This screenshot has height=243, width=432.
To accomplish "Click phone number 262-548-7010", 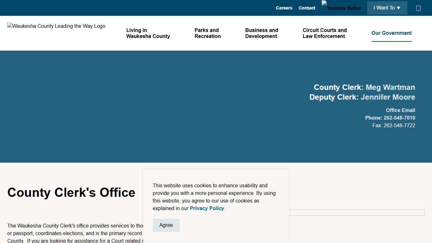I will [399, 118].
